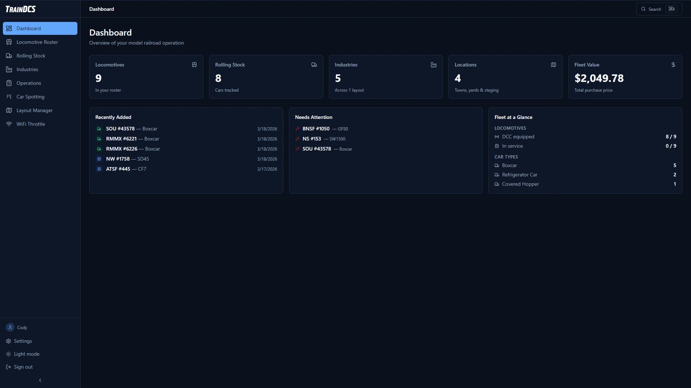Click the Sign out button
Screen dimensions: 691x388
coord(23,367)
